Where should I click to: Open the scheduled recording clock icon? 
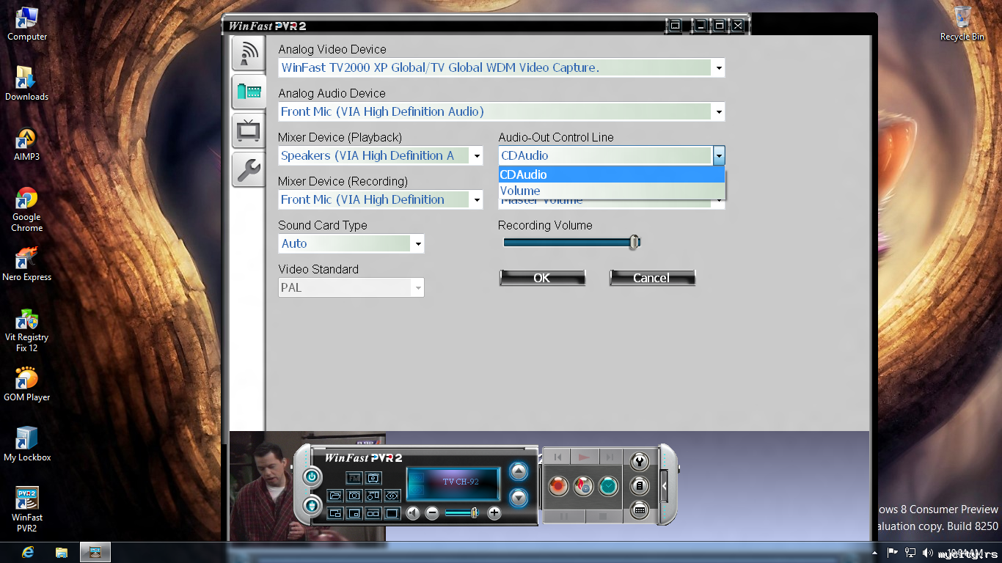pos(608,485)
